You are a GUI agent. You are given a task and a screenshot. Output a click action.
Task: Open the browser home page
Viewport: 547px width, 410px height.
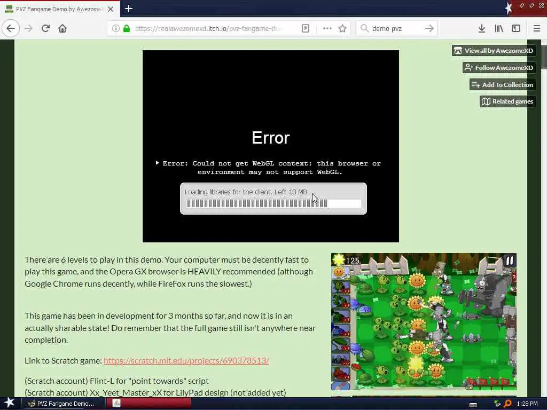click(x=62, y=28)
